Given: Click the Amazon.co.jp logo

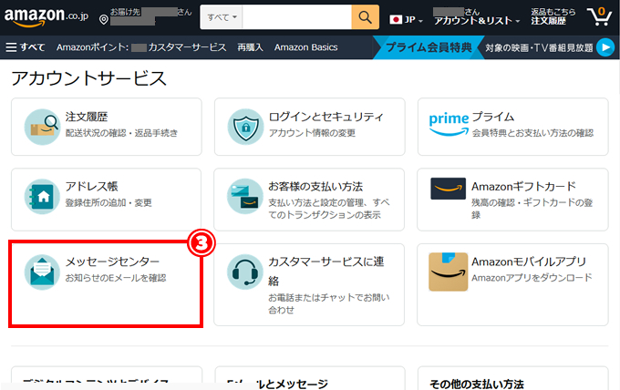Looking at the screenshot, I should 46,17.
